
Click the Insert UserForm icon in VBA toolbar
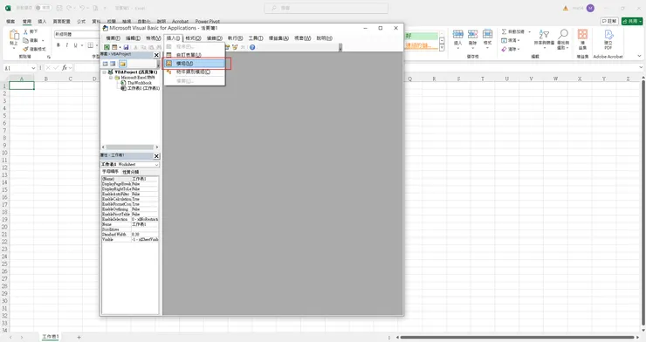(x=115, y=47)
